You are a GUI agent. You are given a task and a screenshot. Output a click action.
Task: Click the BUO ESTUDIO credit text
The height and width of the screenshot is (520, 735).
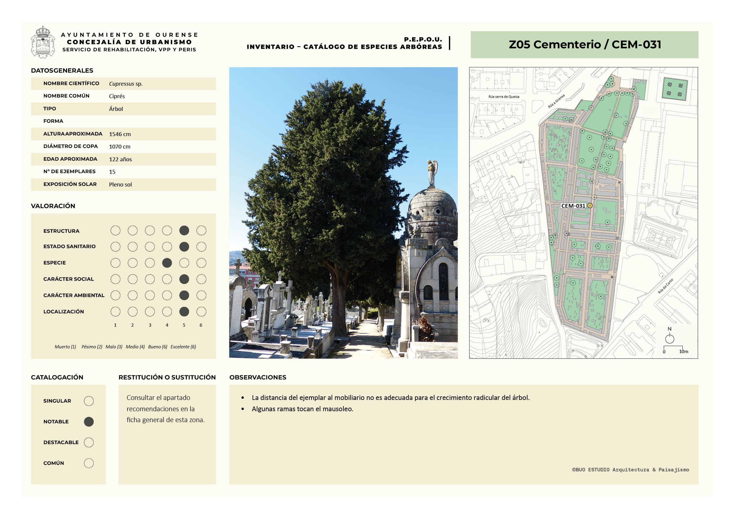tap(630, 470)
